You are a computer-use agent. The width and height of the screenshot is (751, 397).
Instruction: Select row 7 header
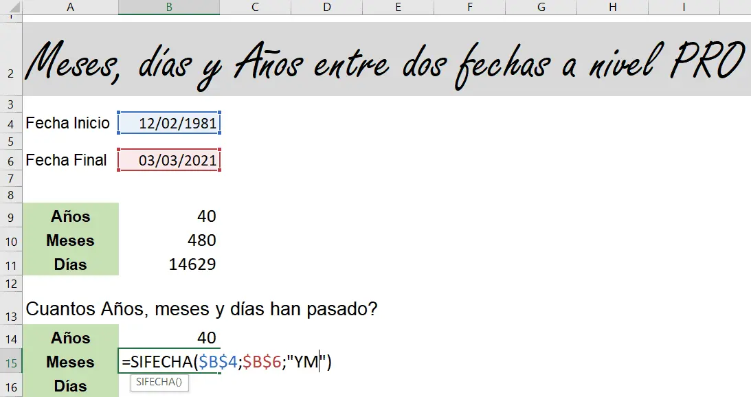(x=11, y=179)
